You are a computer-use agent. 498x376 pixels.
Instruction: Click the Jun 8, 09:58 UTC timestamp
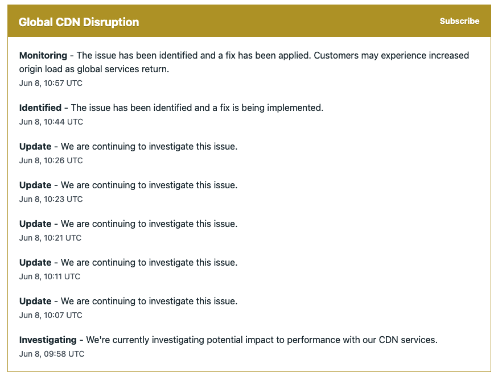[x=52, y=354]
